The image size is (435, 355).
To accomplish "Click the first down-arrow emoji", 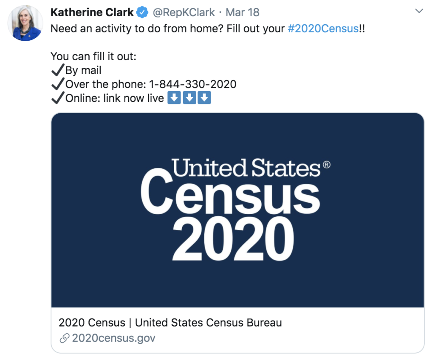I will tap(174, 98).
